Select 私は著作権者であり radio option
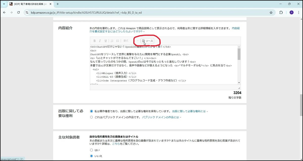Image resolution: width=303 pixels, height=161 pixels. click(x=91, y=111)
